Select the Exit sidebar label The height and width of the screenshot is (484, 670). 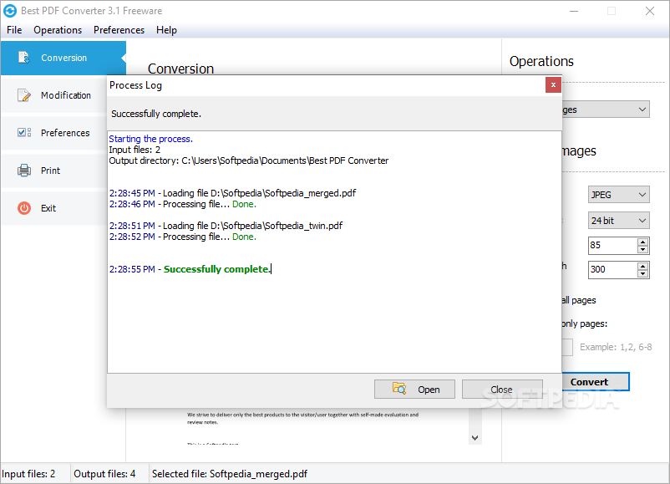[x=48, y=208]
